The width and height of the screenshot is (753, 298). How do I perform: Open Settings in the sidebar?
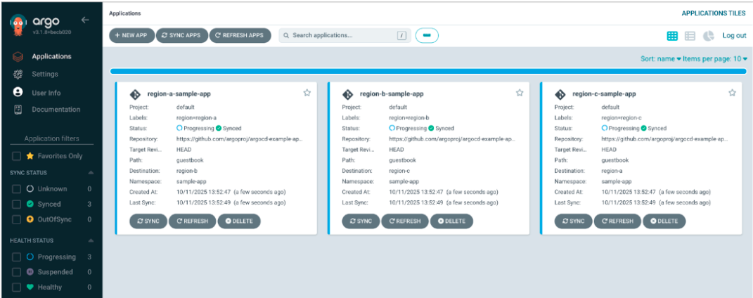click(x=44, y=74)
